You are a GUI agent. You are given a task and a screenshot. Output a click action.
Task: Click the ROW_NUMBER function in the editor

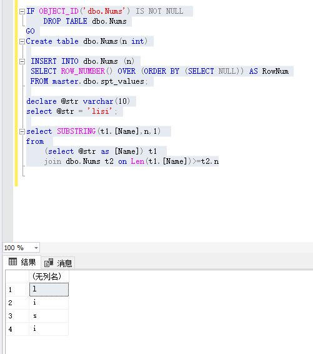click(x=83, y=71)
